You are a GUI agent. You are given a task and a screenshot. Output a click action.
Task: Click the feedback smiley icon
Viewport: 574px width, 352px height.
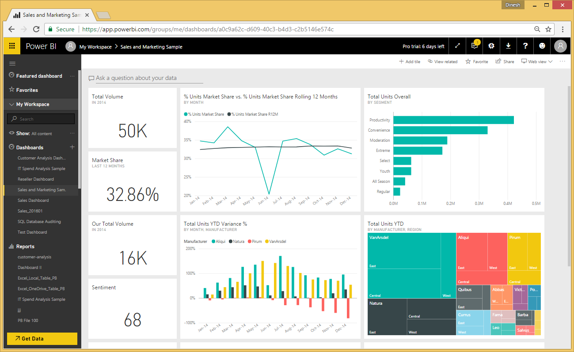point(542,46)
